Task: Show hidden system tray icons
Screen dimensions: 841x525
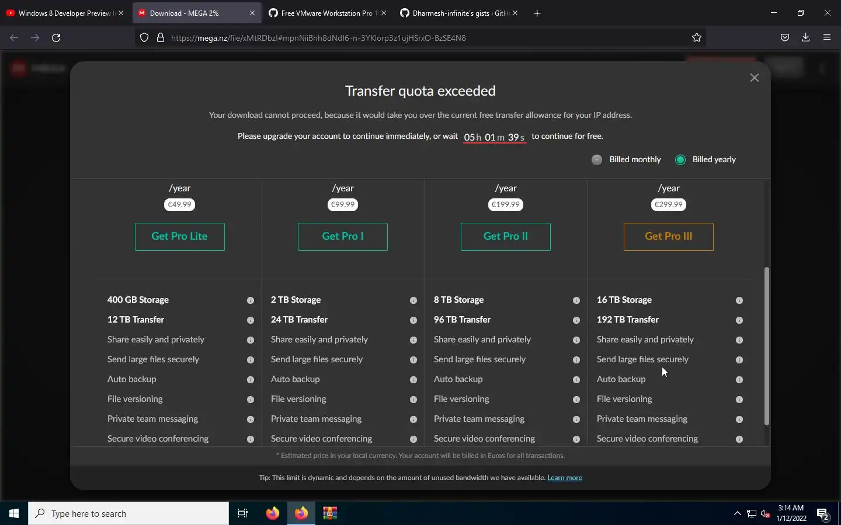Action: pos(738,513)
